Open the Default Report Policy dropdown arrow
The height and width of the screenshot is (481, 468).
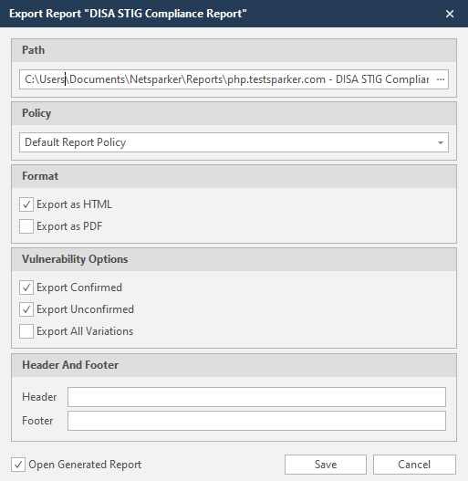(x=441, y=142)
